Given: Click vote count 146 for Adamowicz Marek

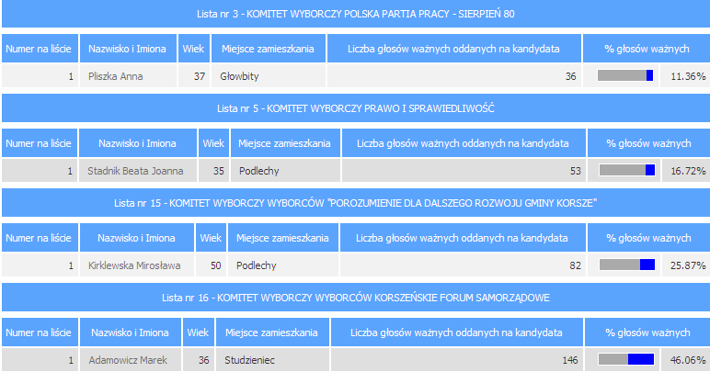Looking at the screenshot, I should (x=569, y=360).
